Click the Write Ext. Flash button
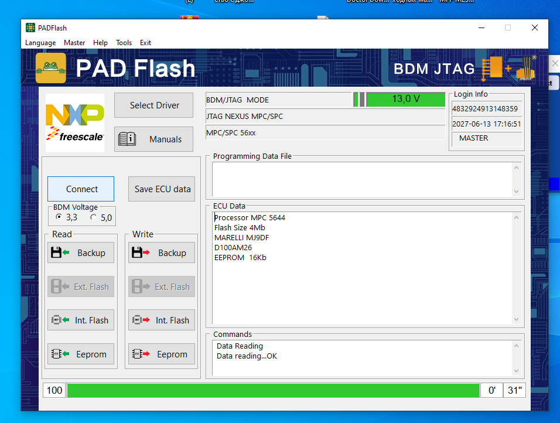 pyautogui.click(x=162, y=286)
